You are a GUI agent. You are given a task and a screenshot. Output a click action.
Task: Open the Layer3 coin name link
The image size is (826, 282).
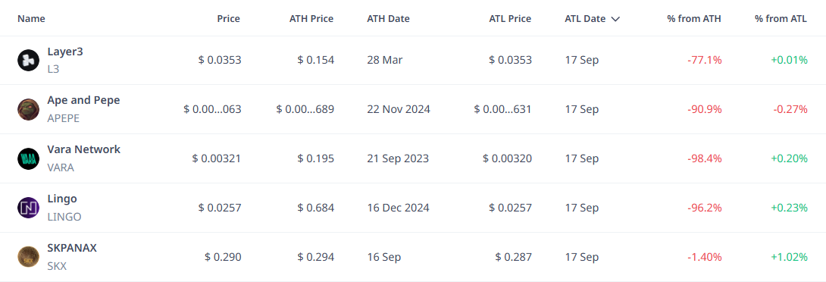[x=65, y=52]
